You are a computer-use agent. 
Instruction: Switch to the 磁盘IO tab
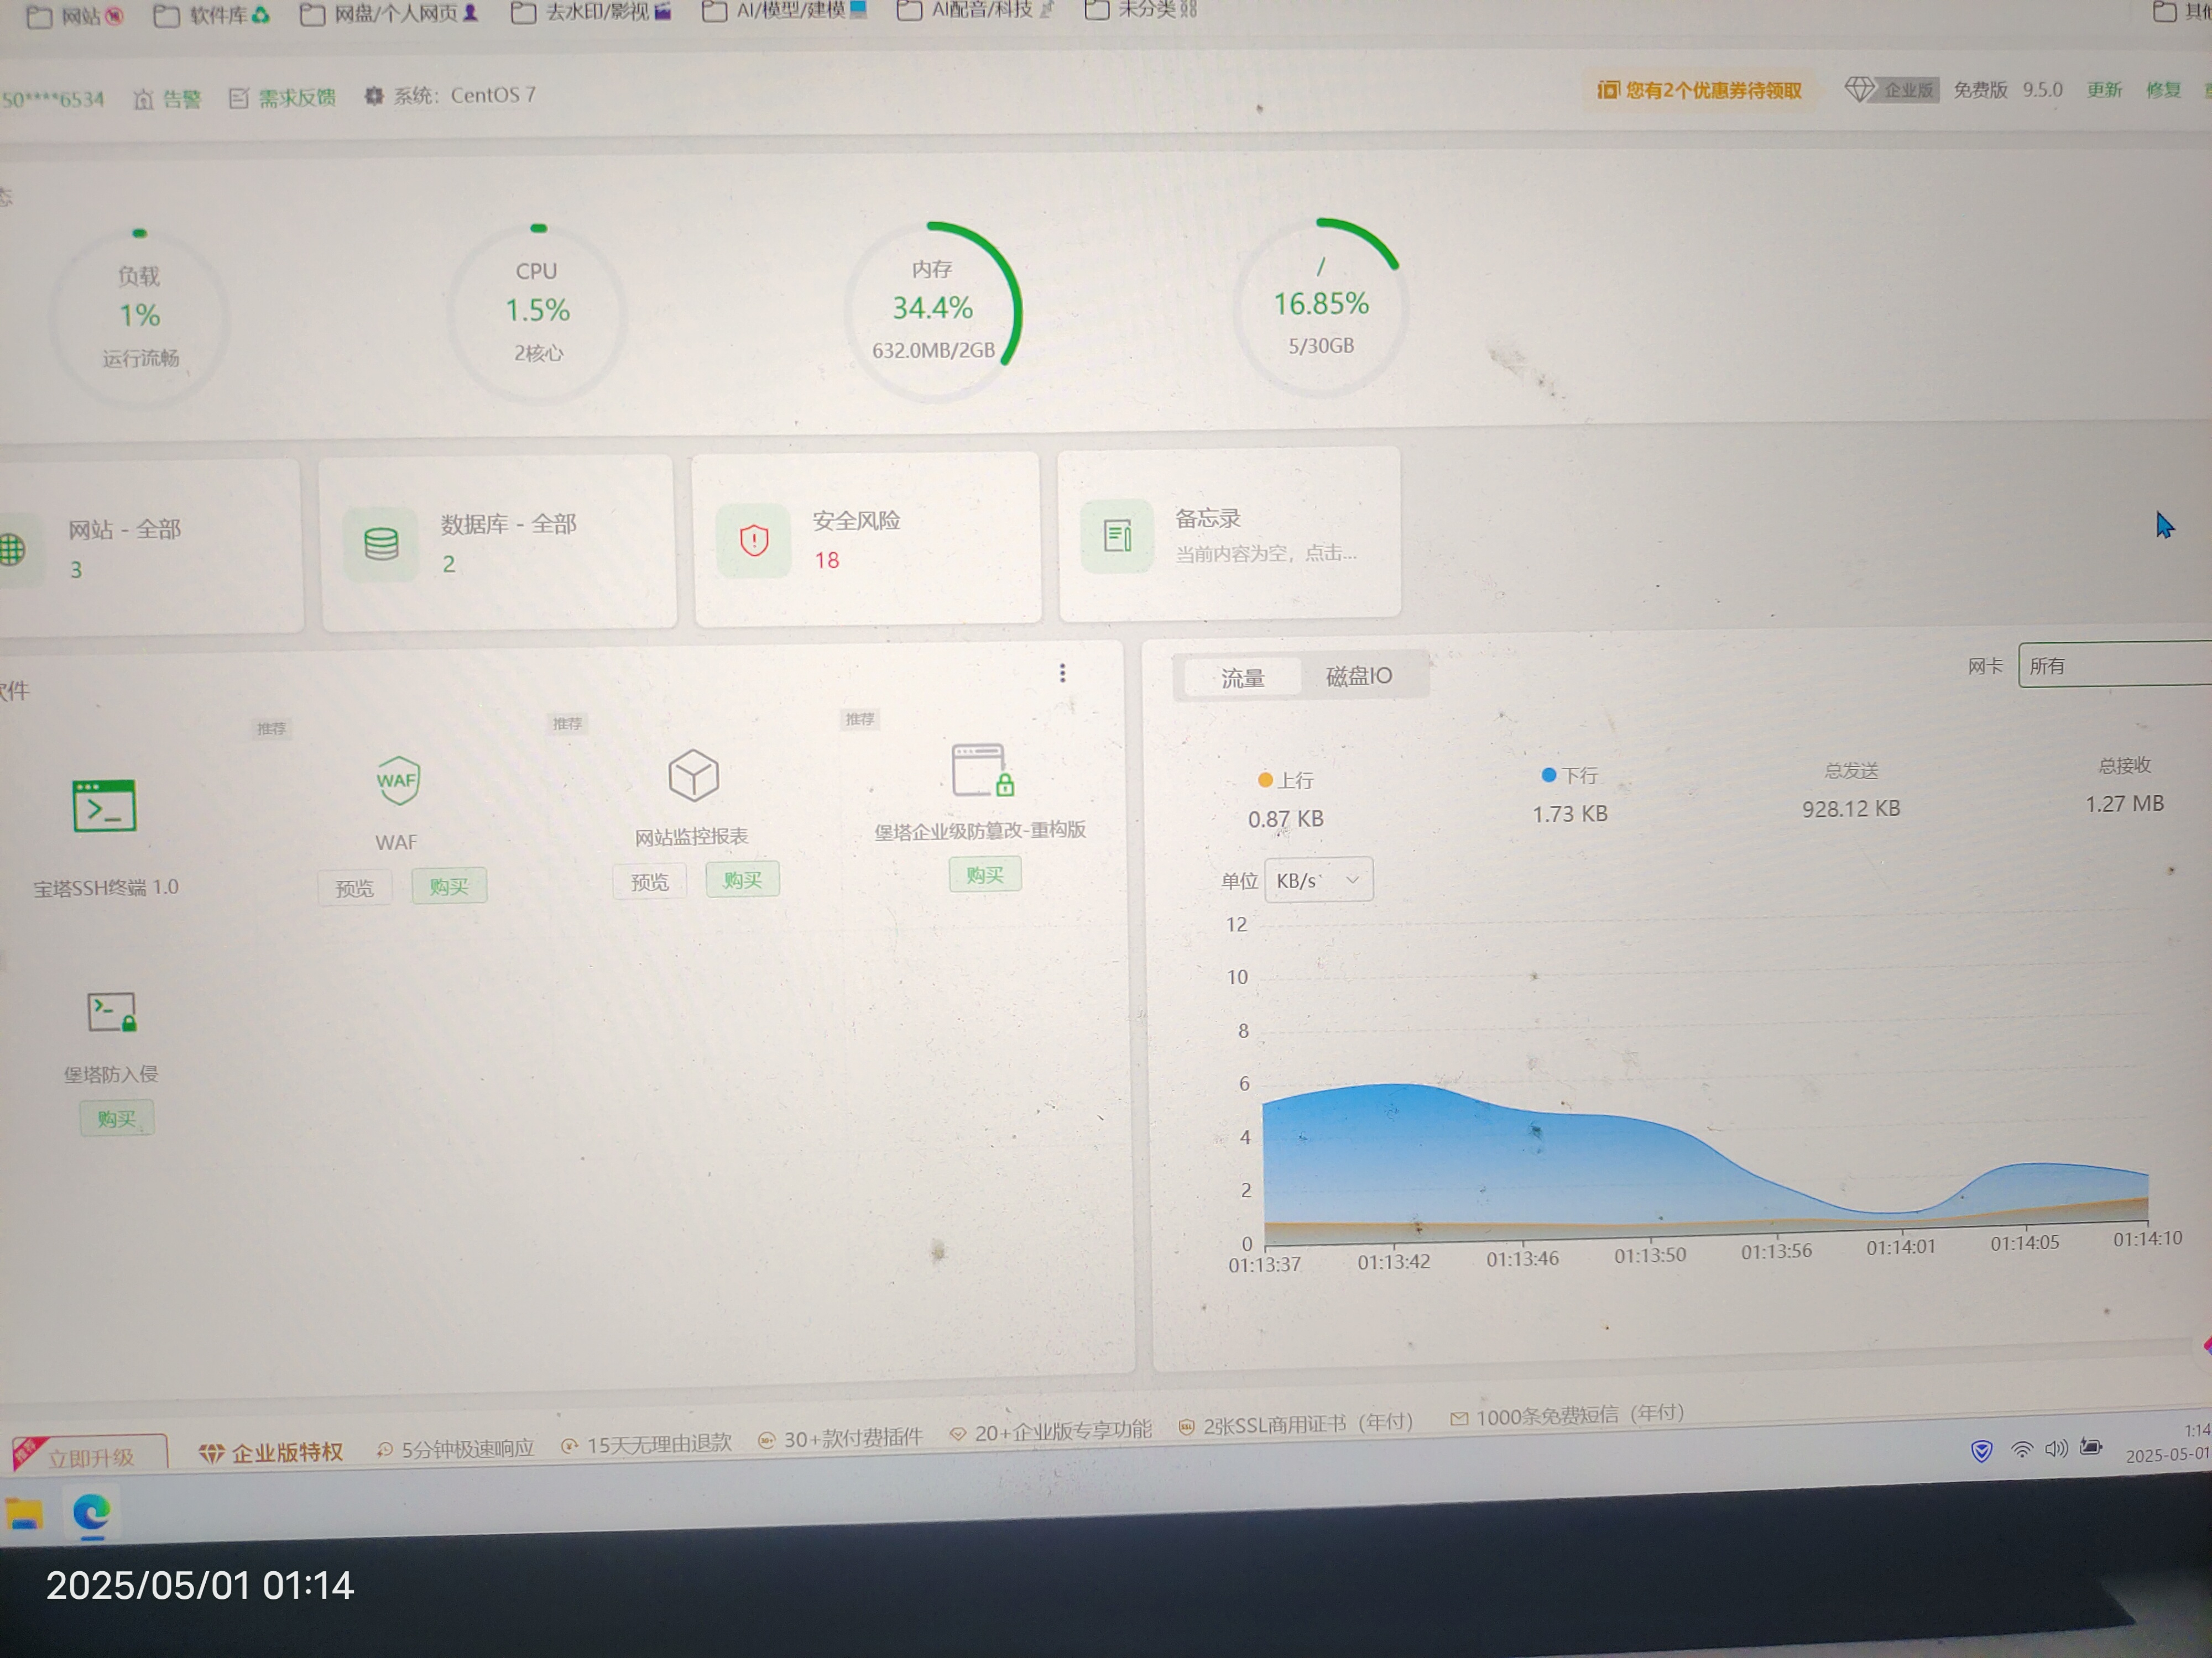(1358, 676)
